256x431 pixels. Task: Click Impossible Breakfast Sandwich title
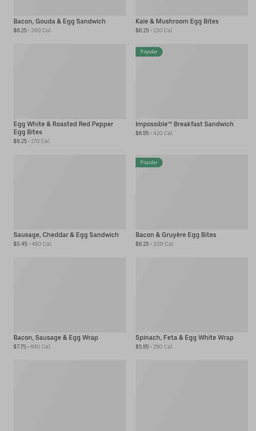pyautogui.click(x=184, y=124)
